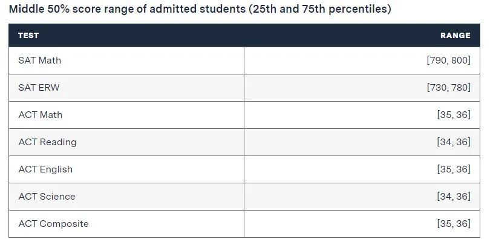Viewport: 493px width, 239px height.
Task: Click the ACT Composite test name
Action: (x=53, y=224)
